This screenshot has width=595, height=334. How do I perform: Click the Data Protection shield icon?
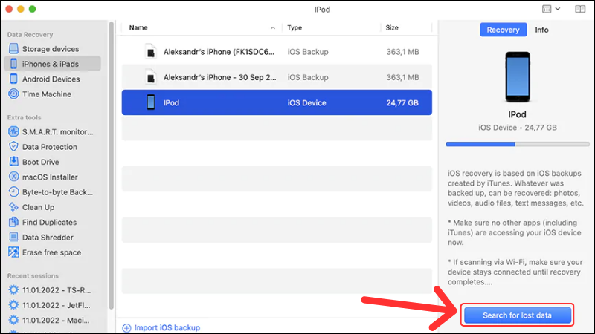click(13, 146)
